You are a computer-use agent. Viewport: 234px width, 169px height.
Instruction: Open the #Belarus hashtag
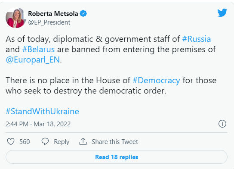point(39,49)
